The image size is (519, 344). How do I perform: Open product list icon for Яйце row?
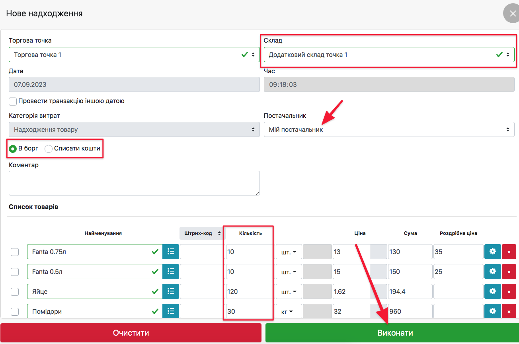point(171,291)
